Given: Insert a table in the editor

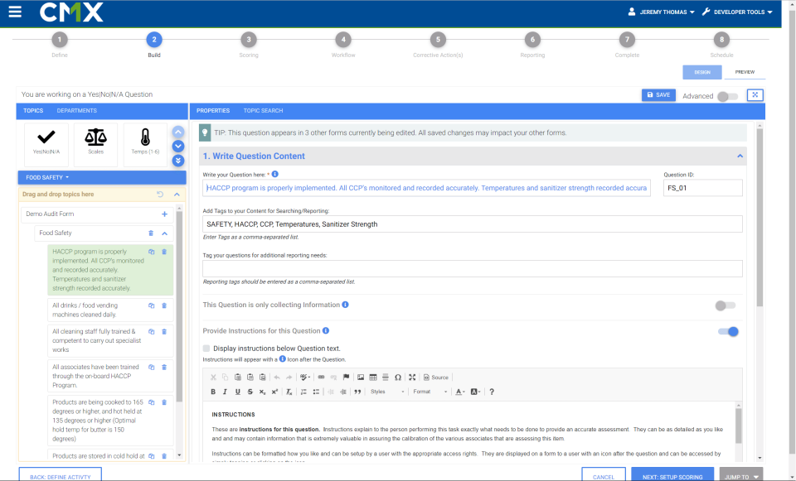Looking at the screenshot, I should coord(373,377).
